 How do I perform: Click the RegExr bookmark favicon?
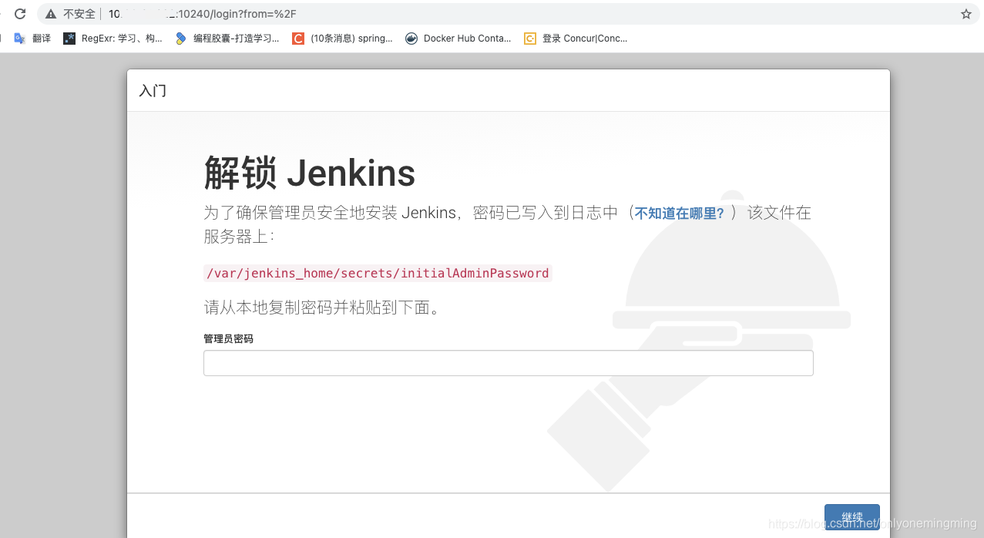(69, 38)
